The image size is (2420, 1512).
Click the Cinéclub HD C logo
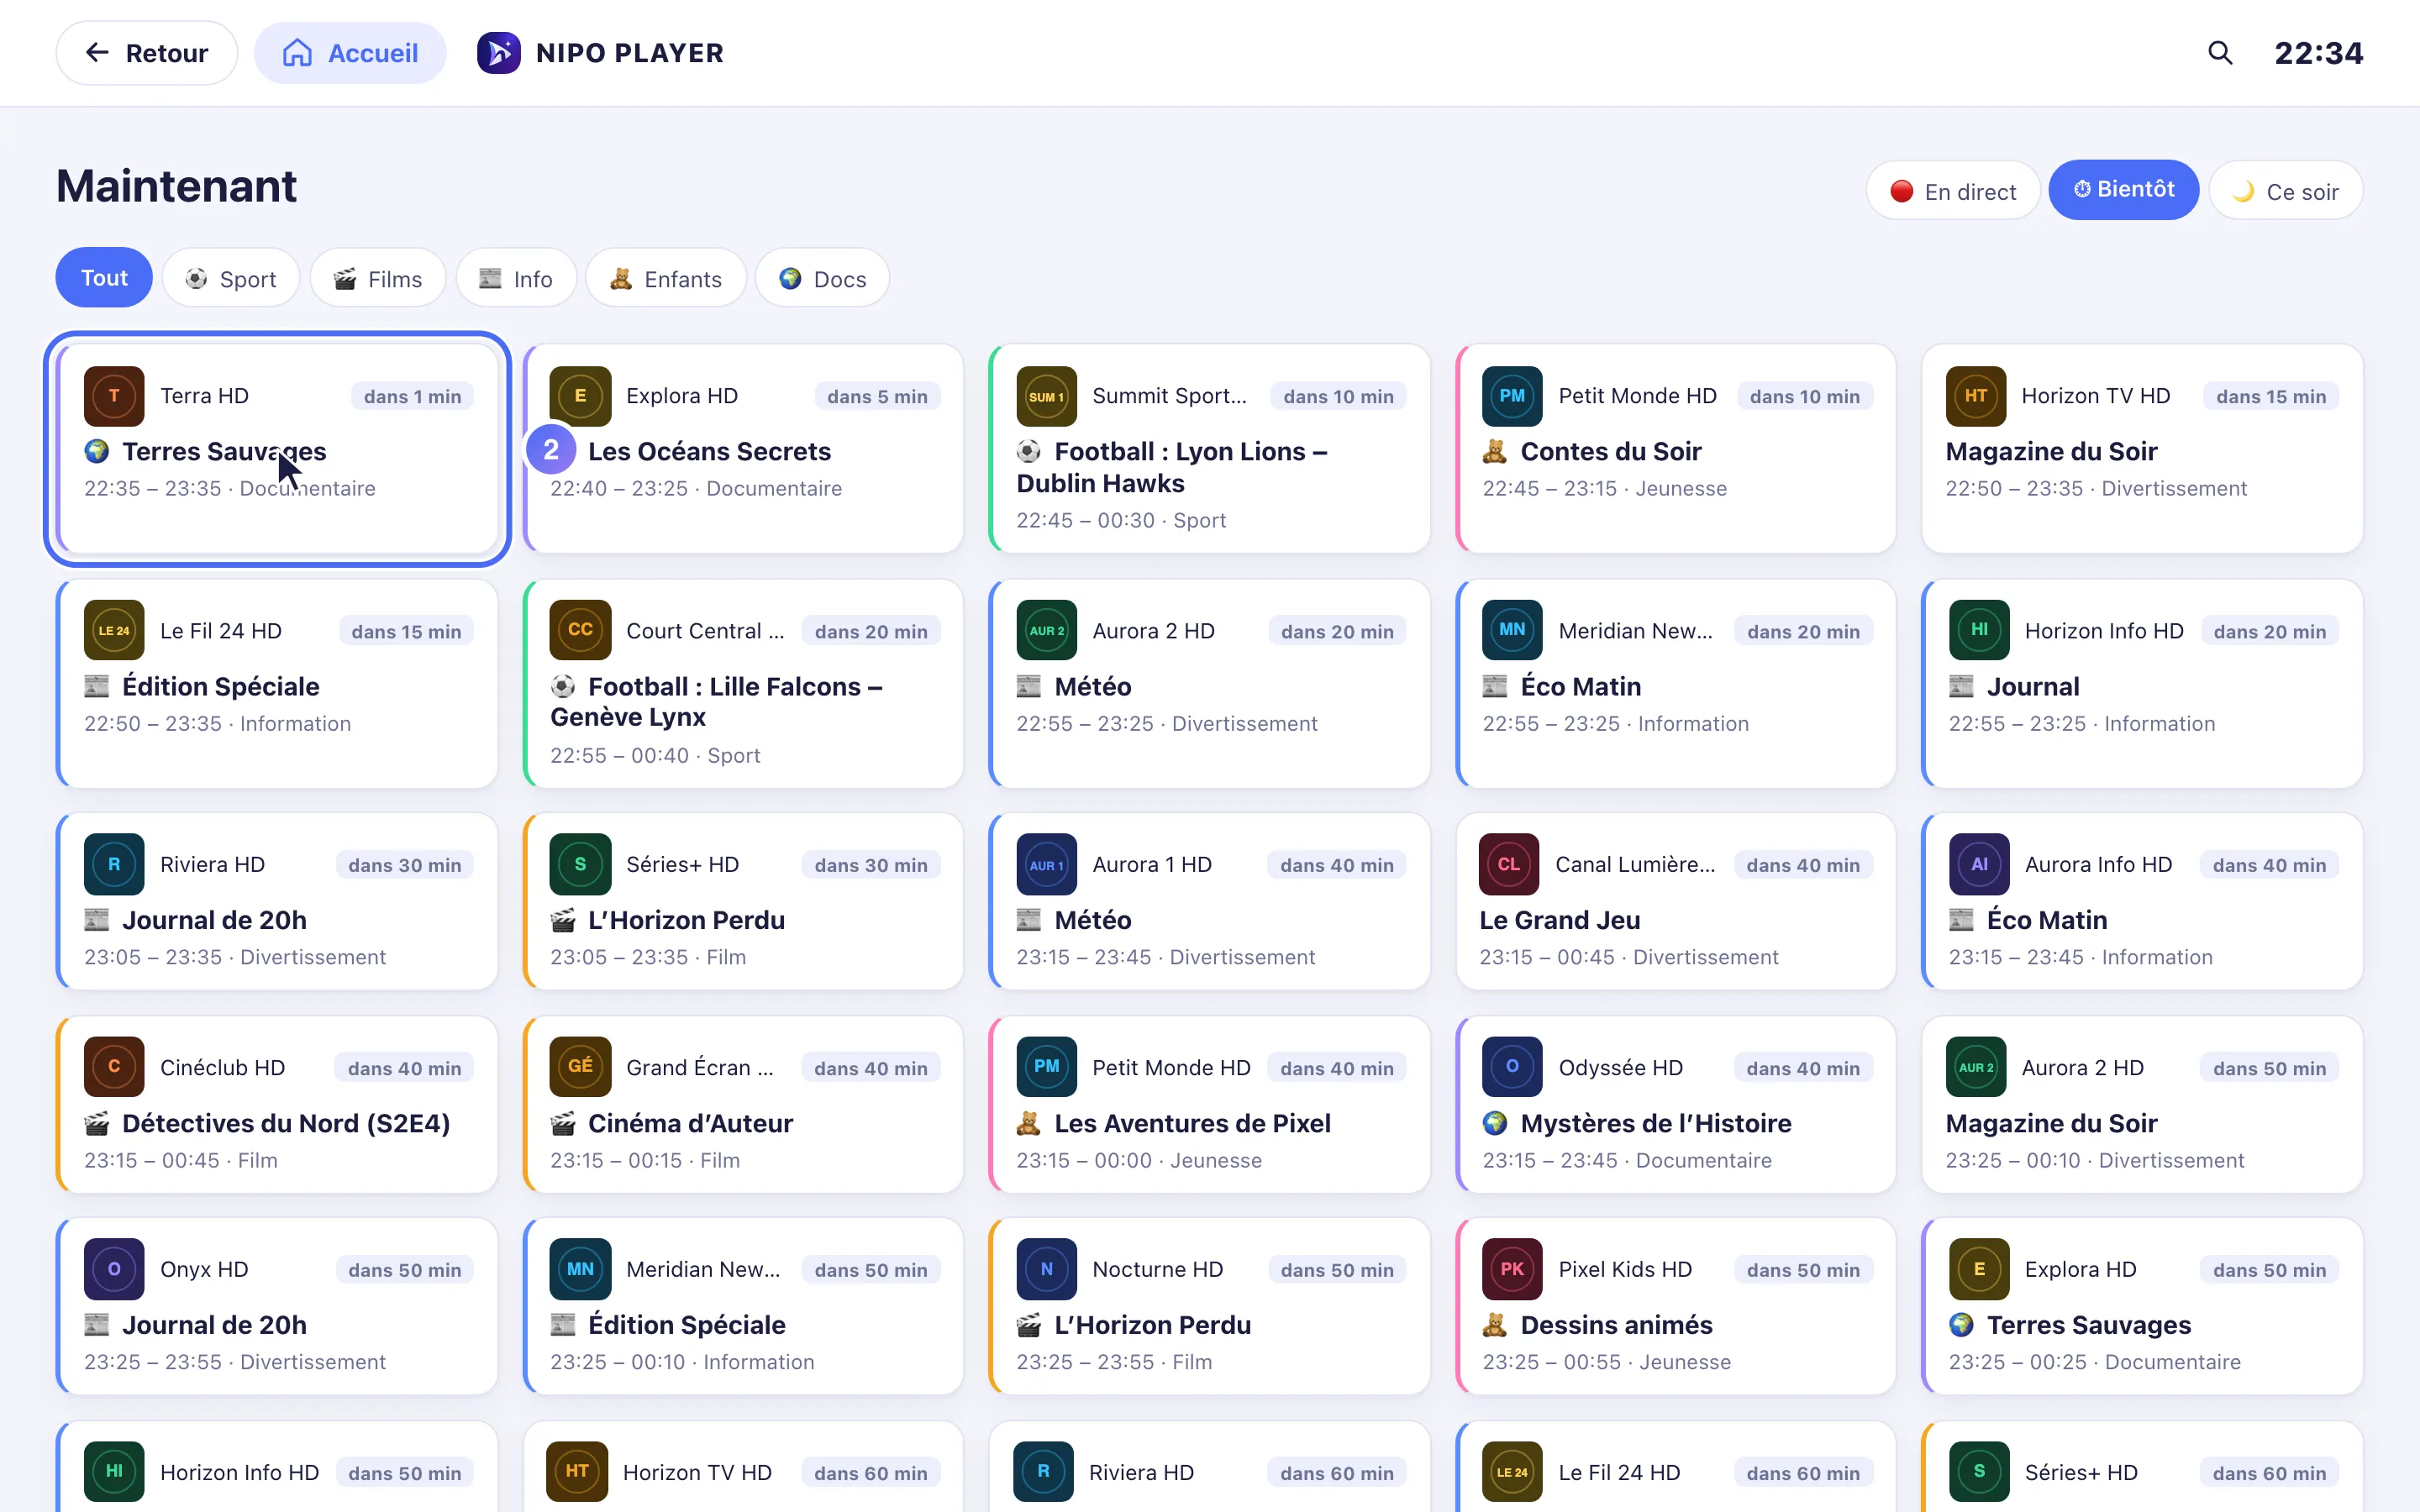(x=114, y=1067)
